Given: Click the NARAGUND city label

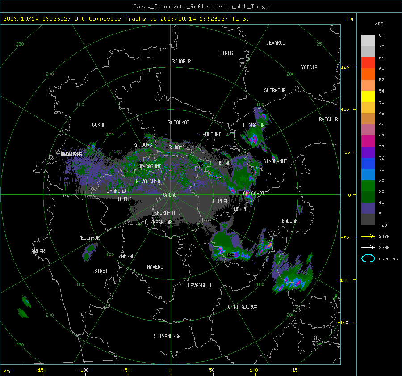Looking at the screenshot, I should tap(151, 166).
